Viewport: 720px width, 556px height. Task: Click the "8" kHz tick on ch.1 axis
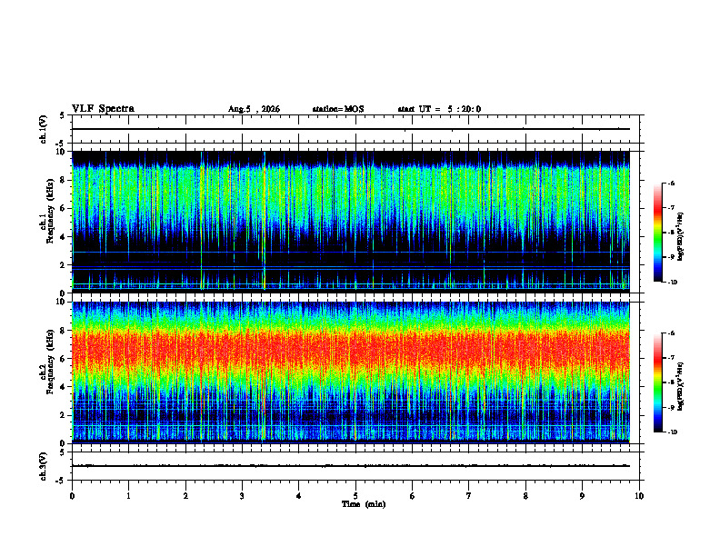64,180
